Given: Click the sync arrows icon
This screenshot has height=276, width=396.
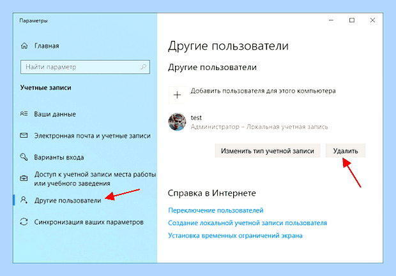Looking at the screenshot, I should point(24,222).
